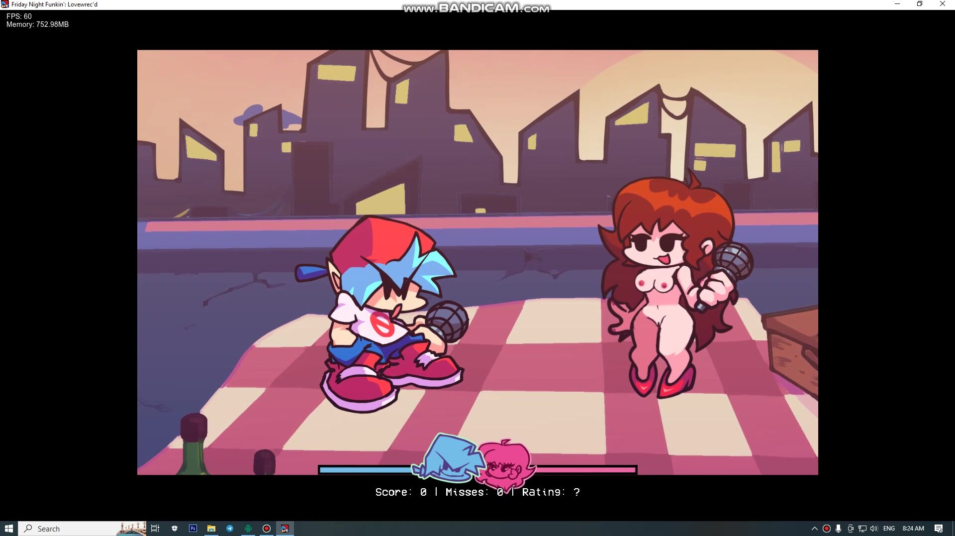The height and width of the screenshot is (536, 955).
Task: Open Photoshop from the taskbar
Action: click(193, 529)
